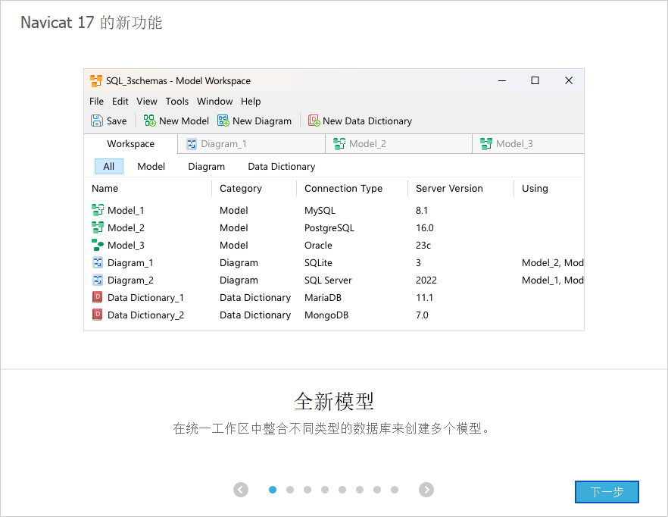The height and width of the screenshot is (517, 668).
Task: Click the SQL_3schemas title bar app icon
Action: (96, 80)
